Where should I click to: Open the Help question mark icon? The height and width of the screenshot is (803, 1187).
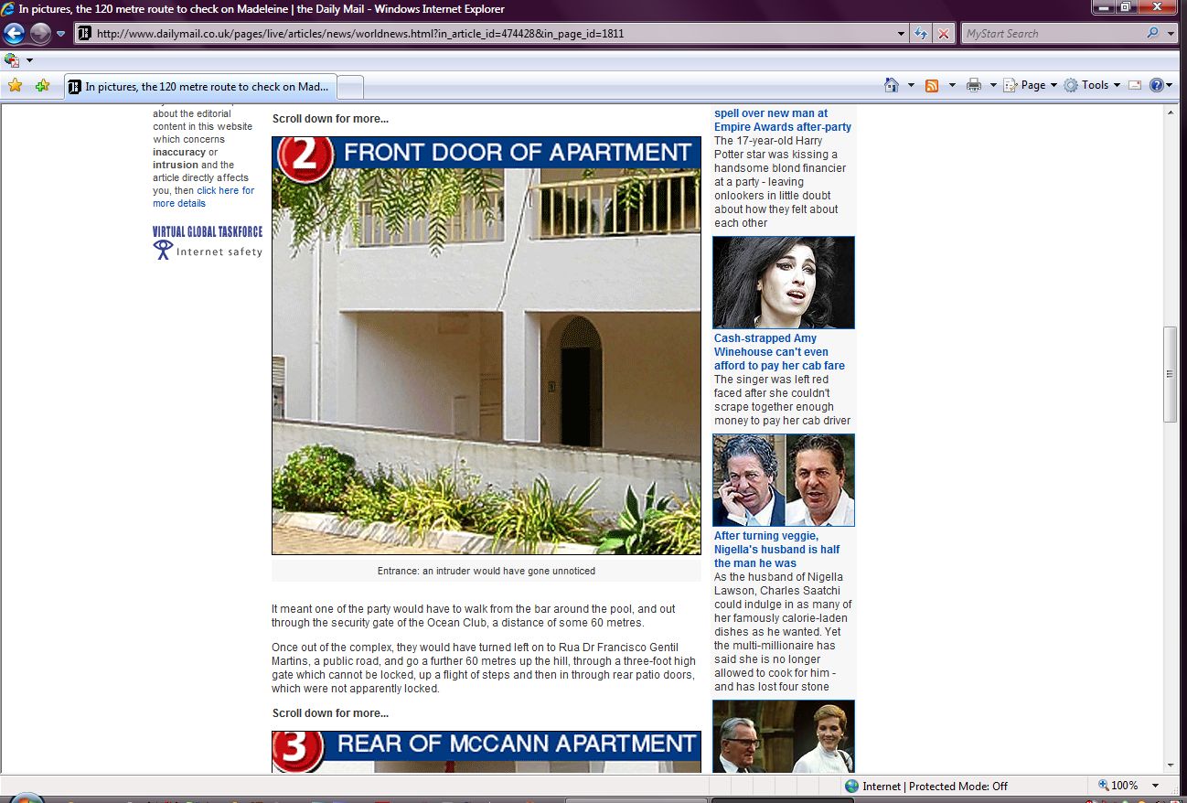(1156, 85)
